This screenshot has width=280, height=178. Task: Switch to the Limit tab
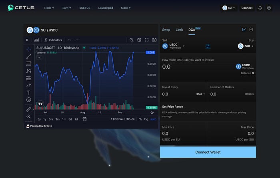pyautogui.click(x=179, y=30)
